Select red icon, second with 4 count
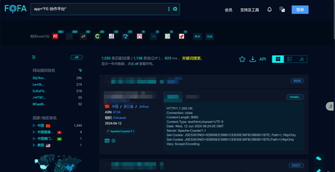The width and height of the screenshot is (335, 172). pyautogui.click(x=181, y=36)
